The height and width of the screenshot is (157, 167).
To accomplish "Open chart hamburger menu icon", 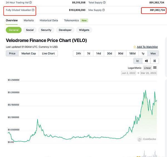I will pyautogui.click(x=155, y=68).
